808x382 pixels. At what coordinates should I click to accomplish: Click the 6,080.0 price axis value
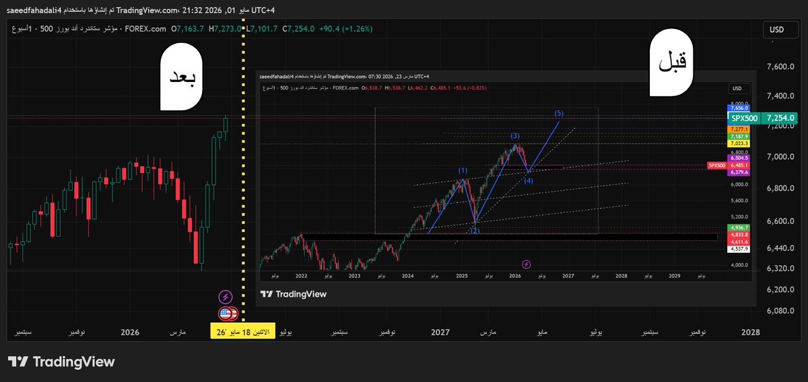coord(780,311)
